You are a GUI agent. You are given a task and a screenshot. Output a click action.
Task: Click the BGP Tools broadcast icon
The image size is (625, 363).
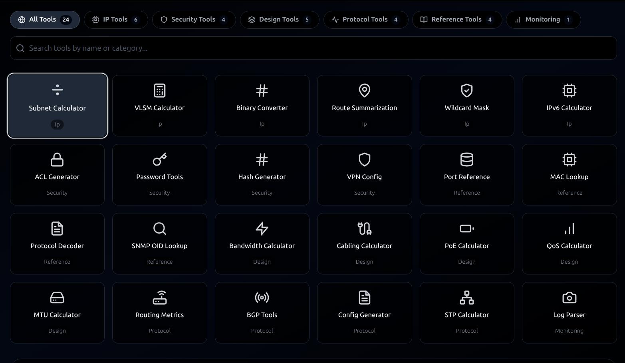(262, 298)
